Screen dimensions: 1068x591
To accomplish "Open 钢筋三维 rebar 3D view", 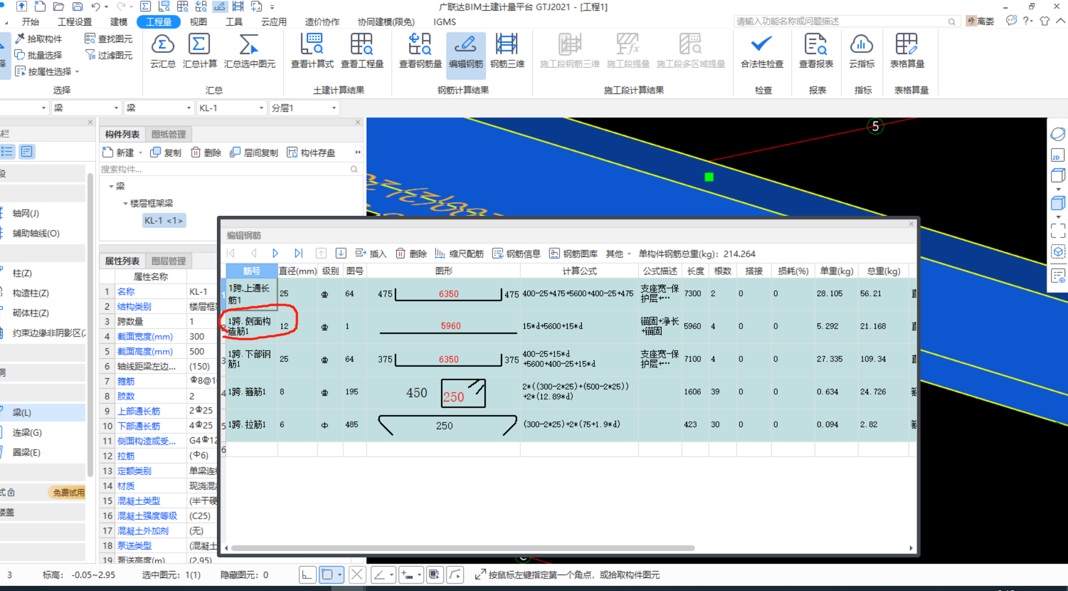I will [x=507, y=51].
